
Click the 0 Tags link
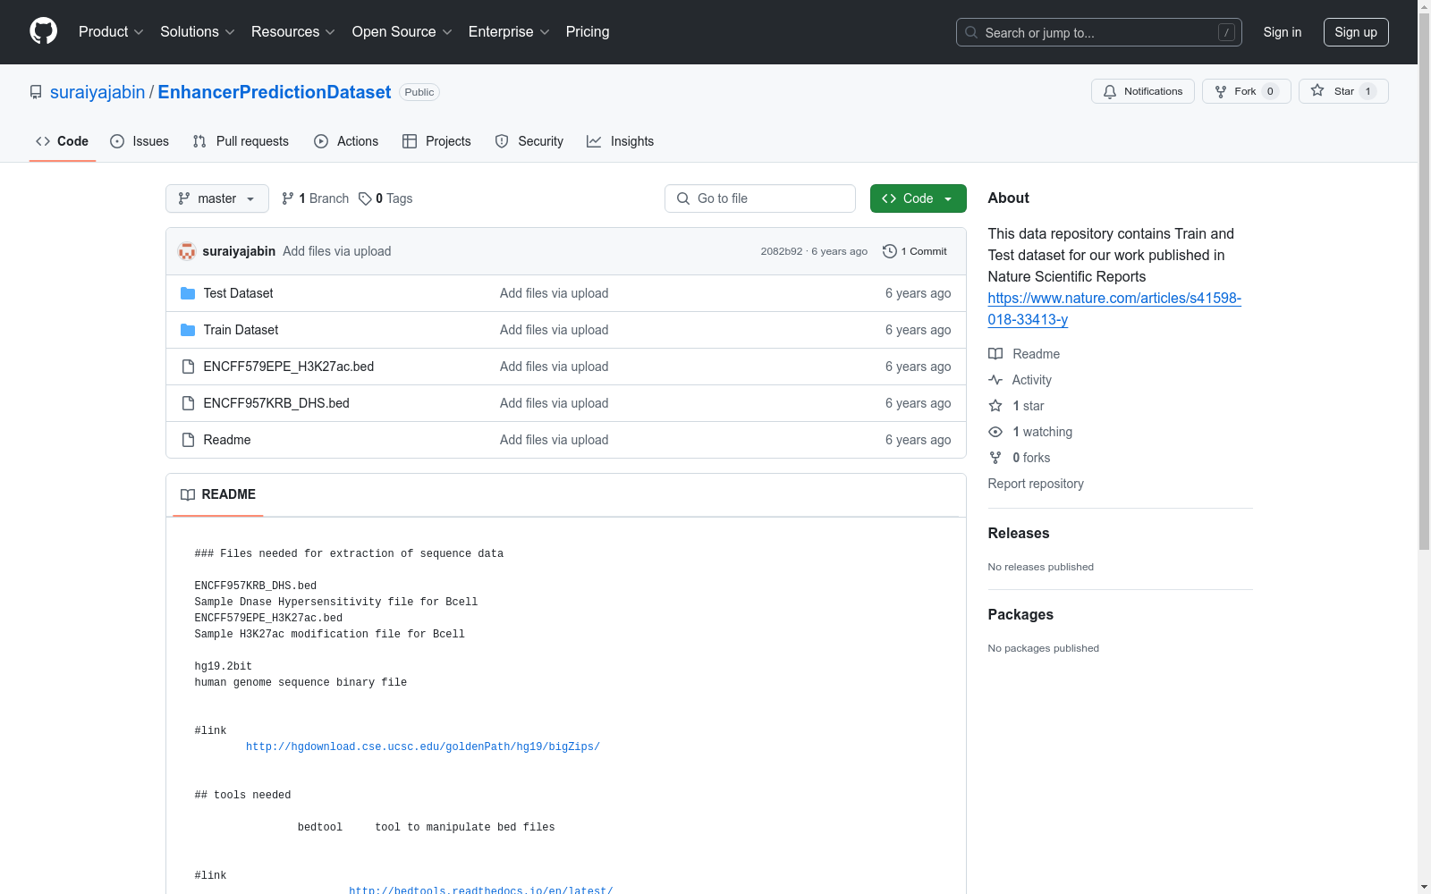(x=385, y=198)
